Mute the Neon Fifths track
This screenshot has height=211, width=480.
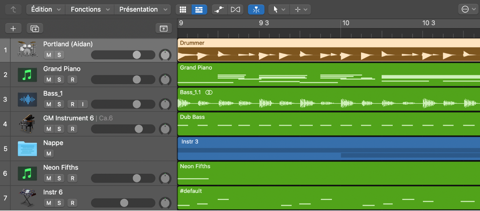49,179
